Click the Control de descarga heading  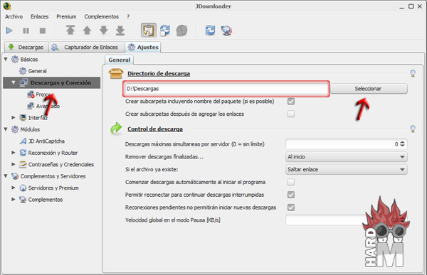pyautogui.click(x=155, y=129)
